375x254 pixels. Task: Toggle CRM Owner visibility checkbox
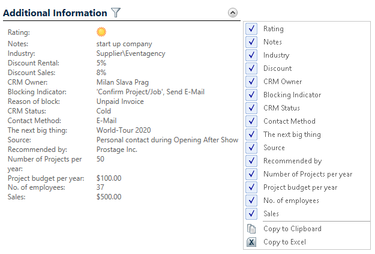(x=252, y=82)
